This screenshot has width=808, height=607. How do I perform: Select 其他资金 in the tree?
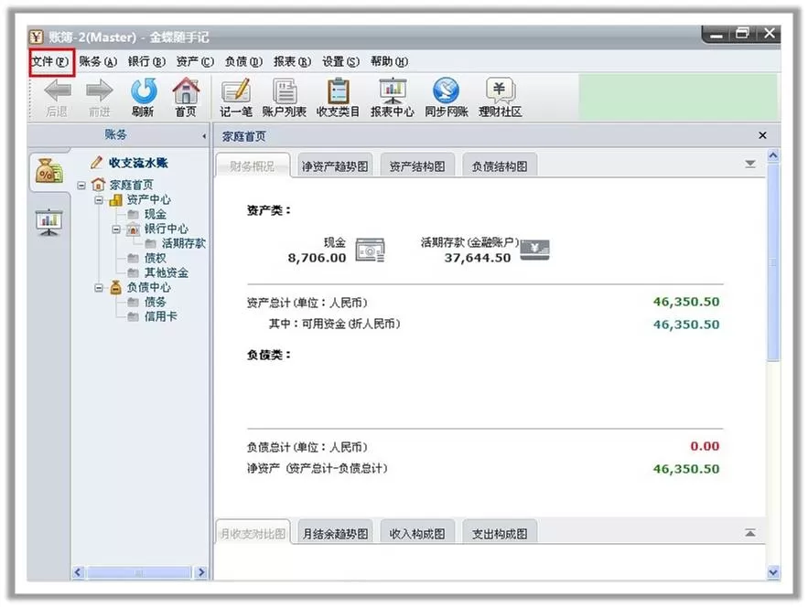tap(166, 272)
